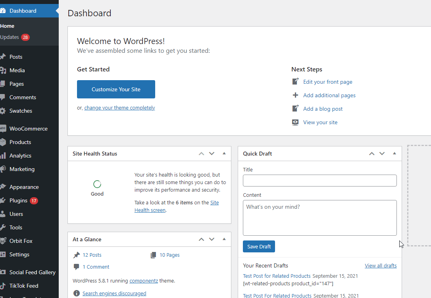Move Quick Draft panel down
431x298 pixels.
point(382,154)
